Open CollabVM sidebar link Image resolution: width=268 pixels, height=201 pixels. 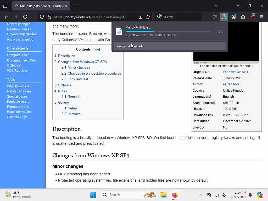click(14, 65)
